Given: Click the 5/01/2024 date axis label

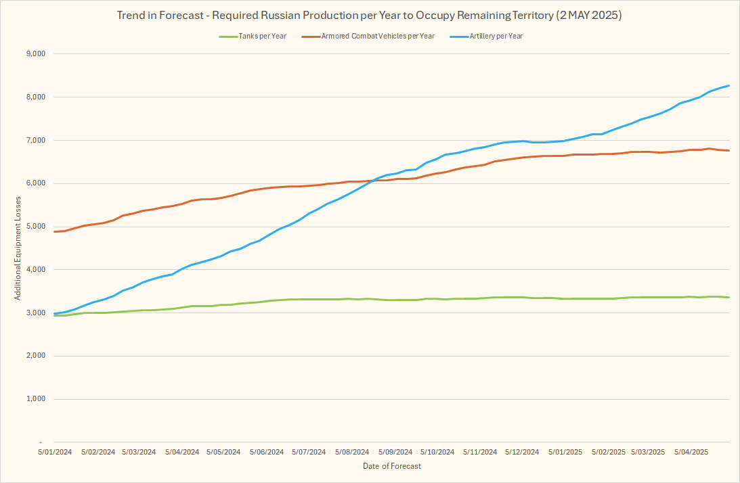Looking at the screenshot, I should tap(55, 452).
